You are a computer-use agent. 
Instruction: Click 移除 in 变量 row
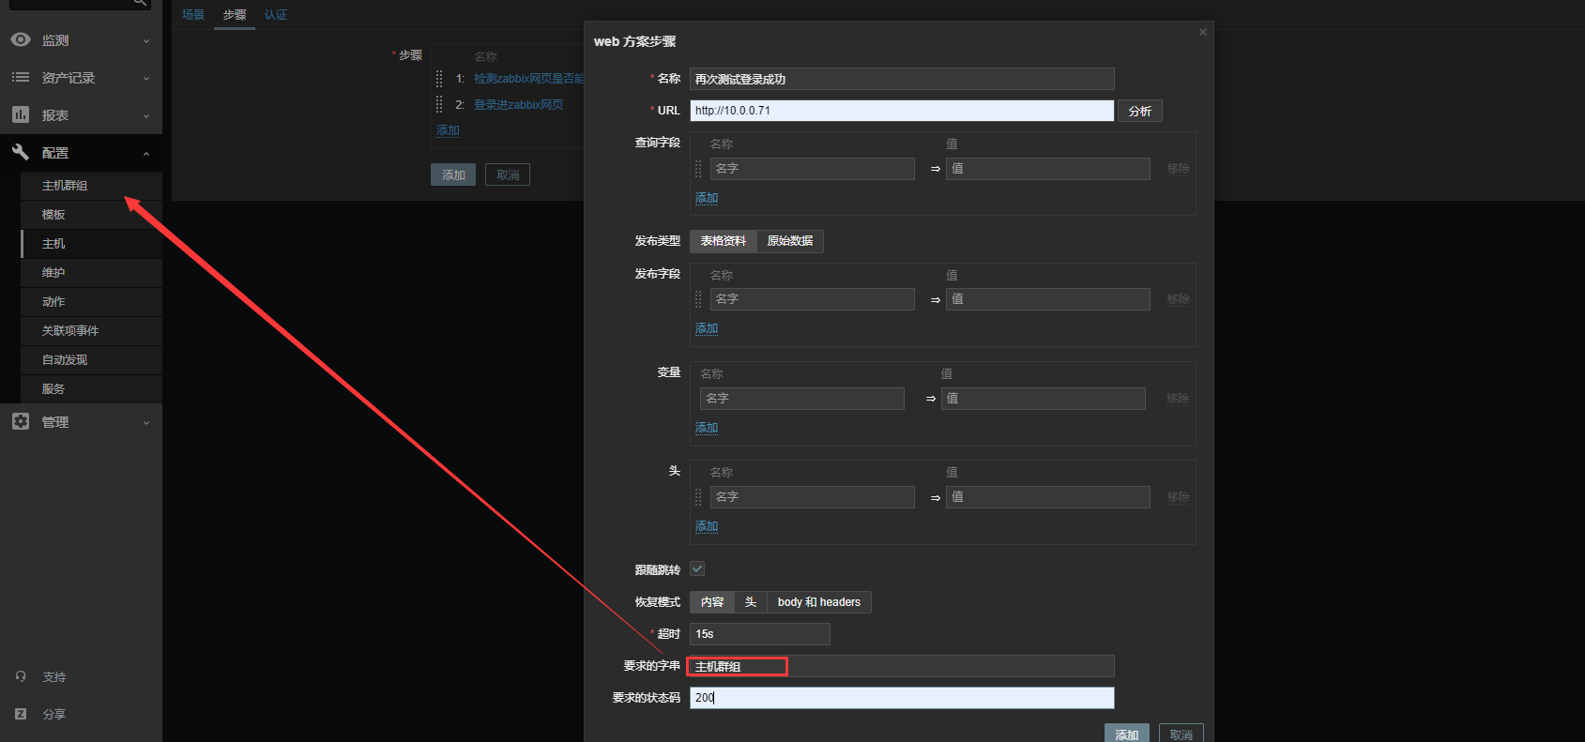[x=1178, y=399]
